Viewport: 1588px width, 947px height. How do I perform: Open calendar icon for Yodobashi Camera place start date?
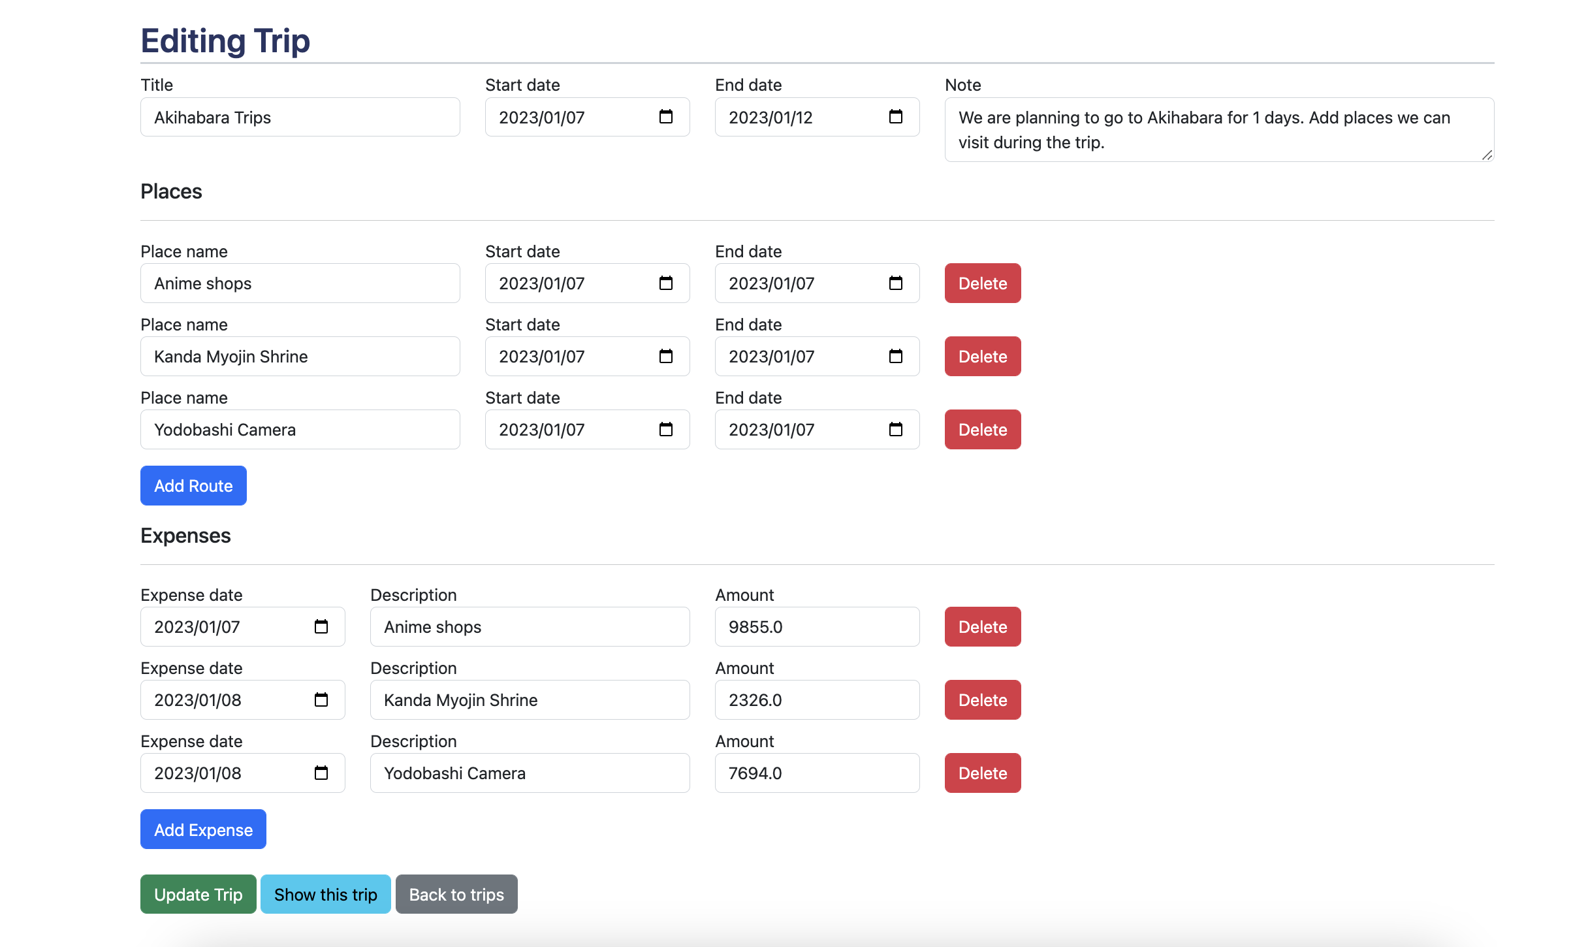pos(665,430)
